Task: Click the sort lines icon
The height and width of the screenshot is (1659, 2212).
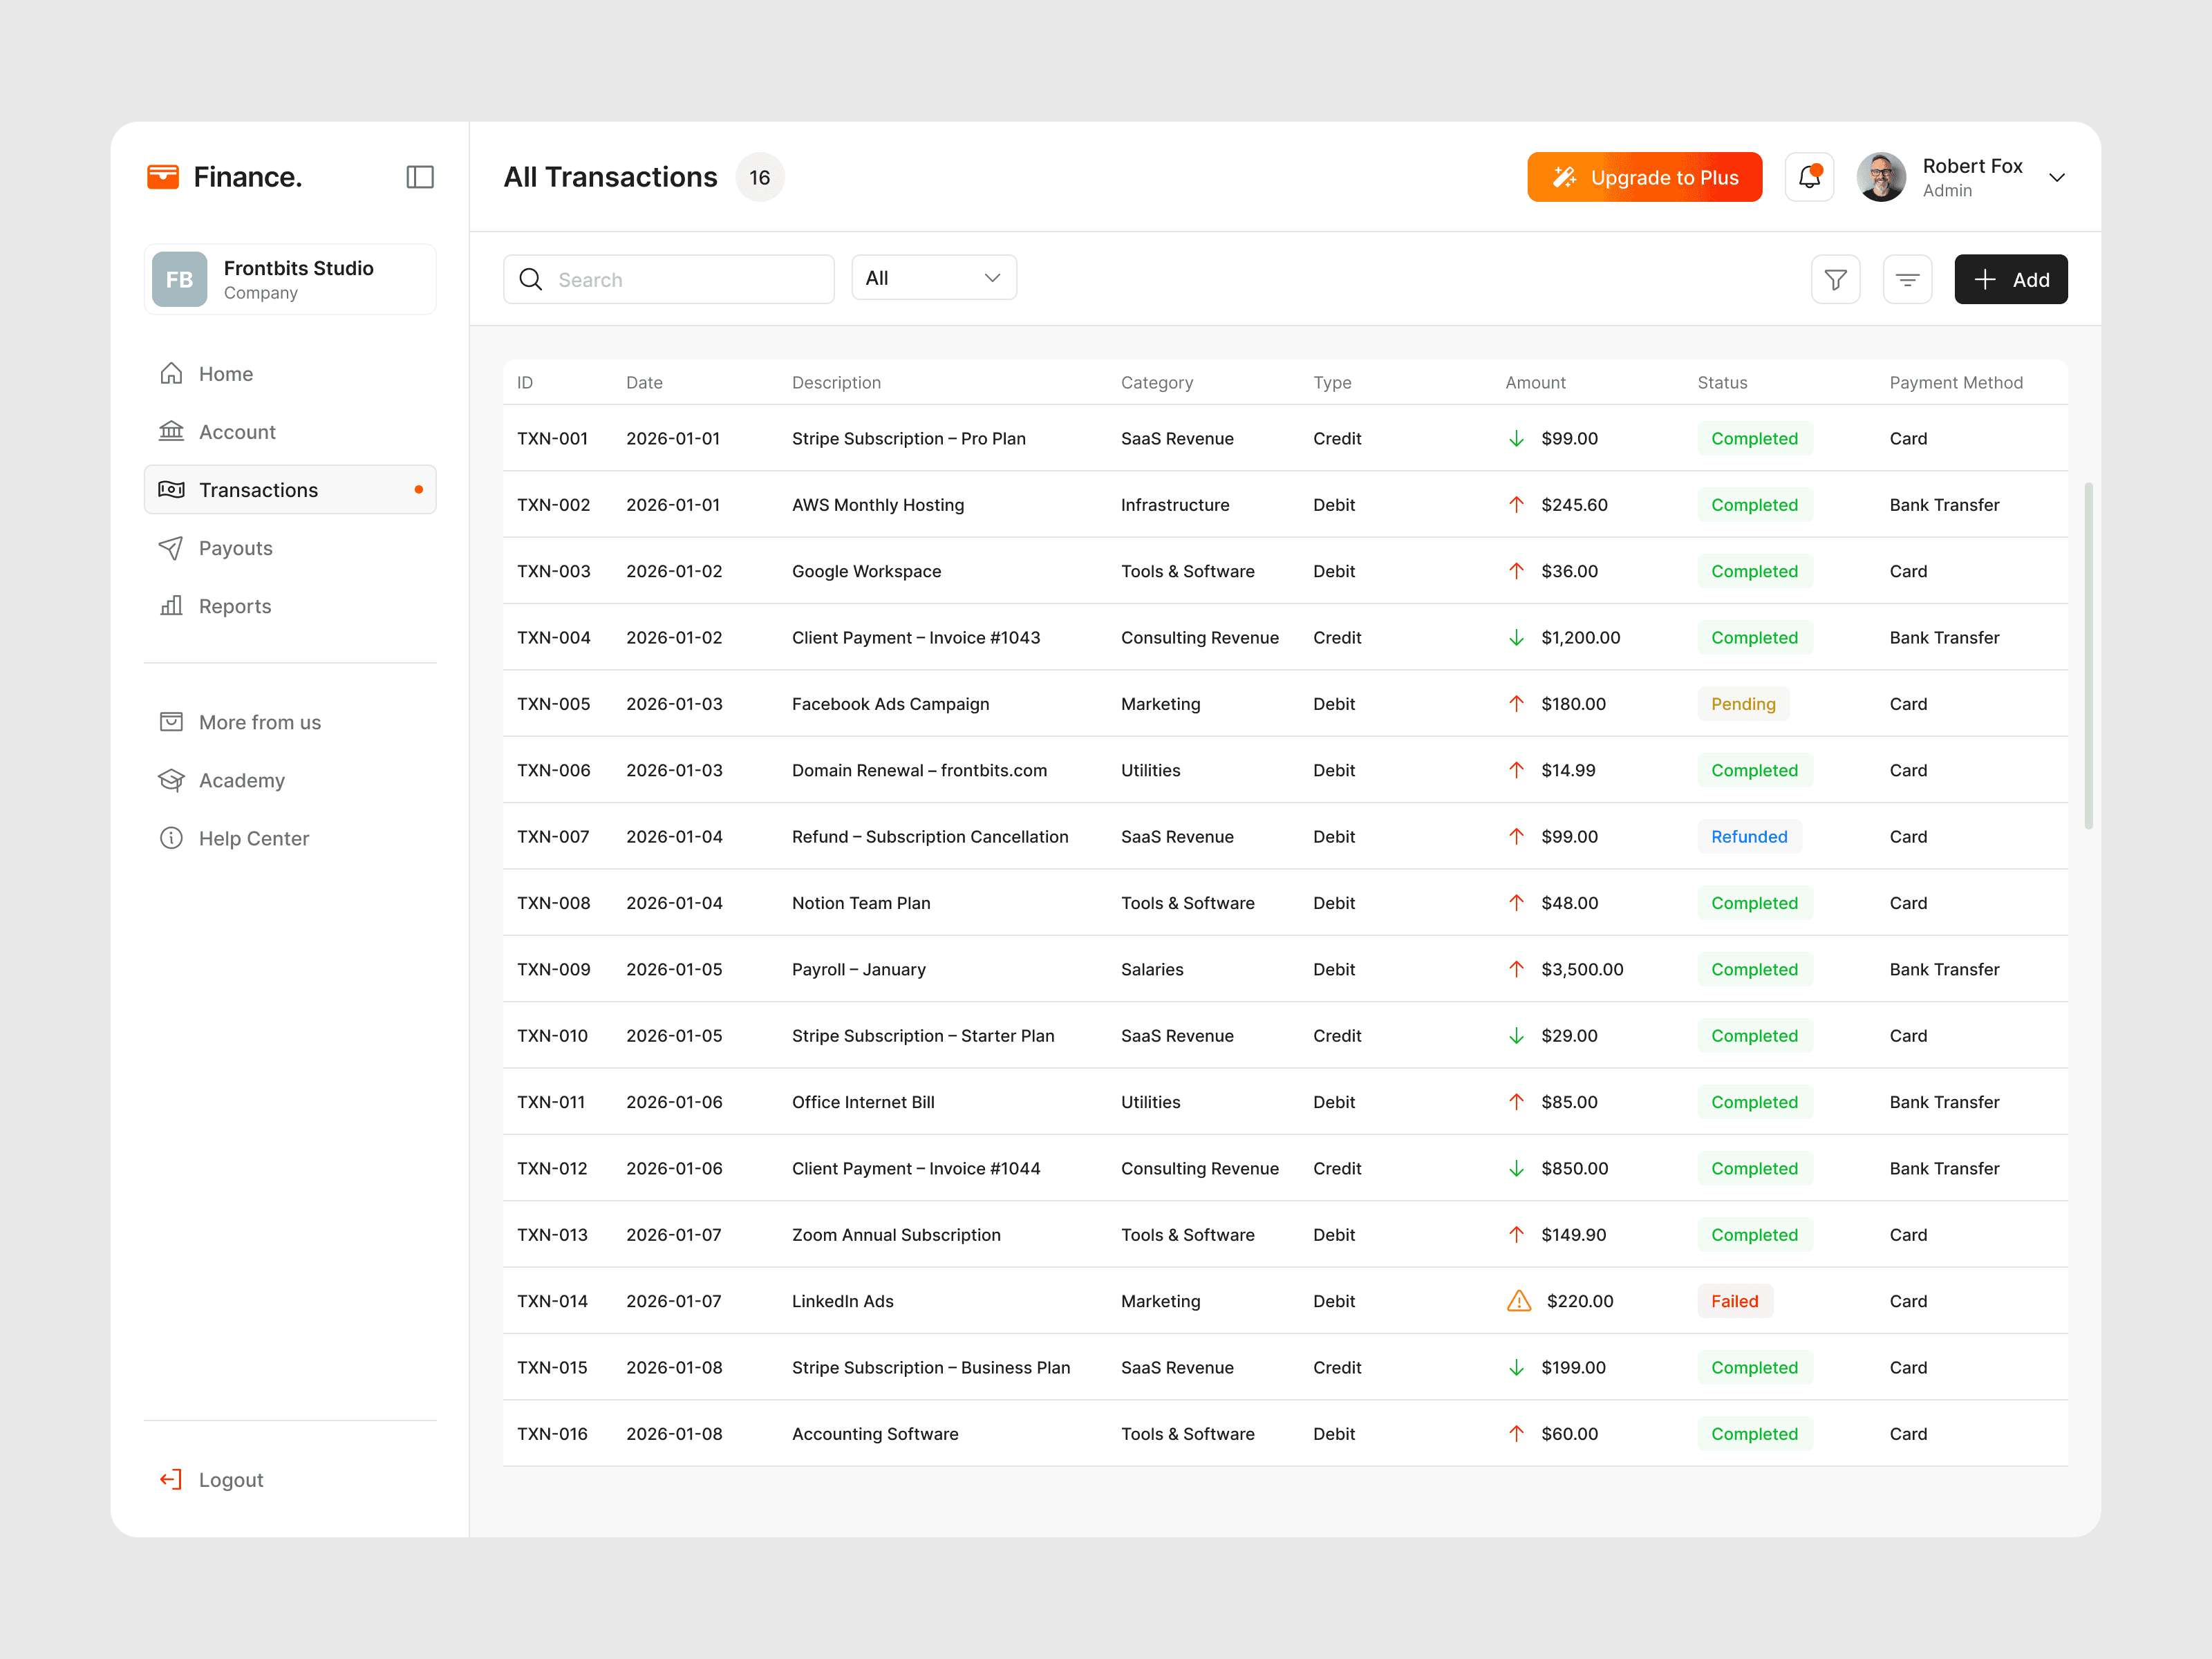Action: 1907,280
